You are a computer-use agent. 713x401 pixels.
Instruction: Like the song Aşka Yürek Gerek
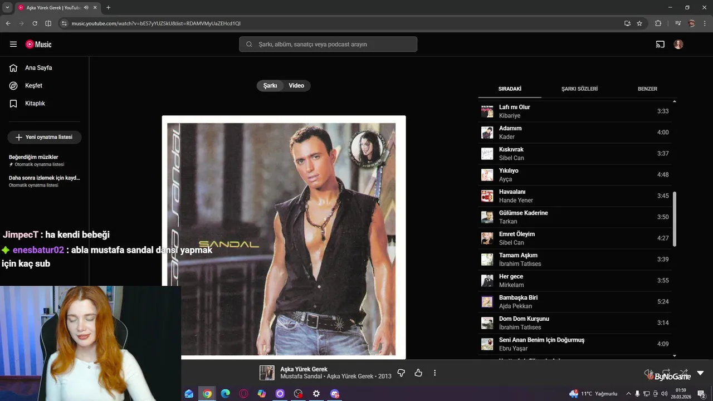click(418, 373)
